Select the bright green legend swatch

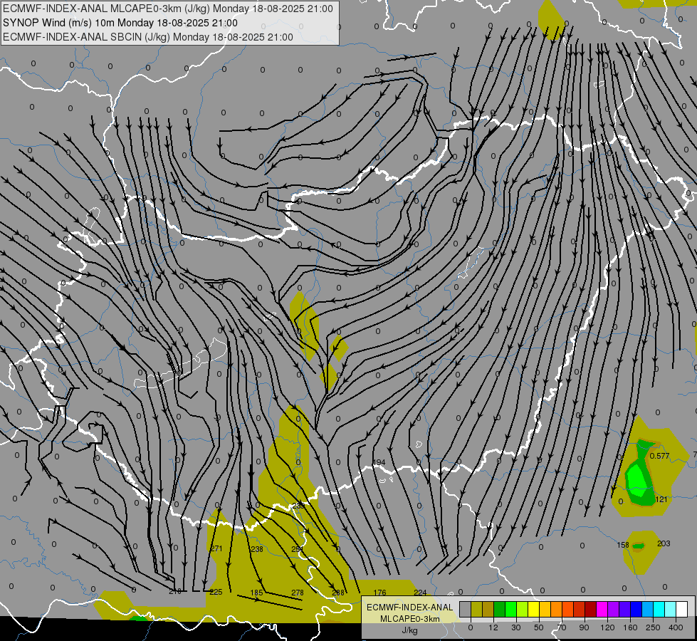(510, 609)
